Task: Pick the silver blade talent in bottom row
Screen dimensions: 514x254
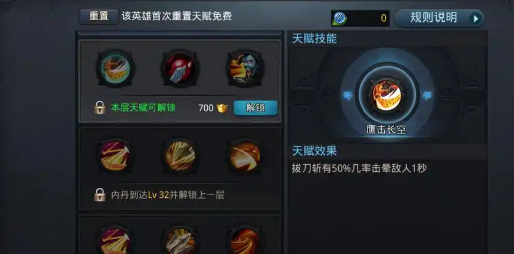Action: tap(180, 240)
